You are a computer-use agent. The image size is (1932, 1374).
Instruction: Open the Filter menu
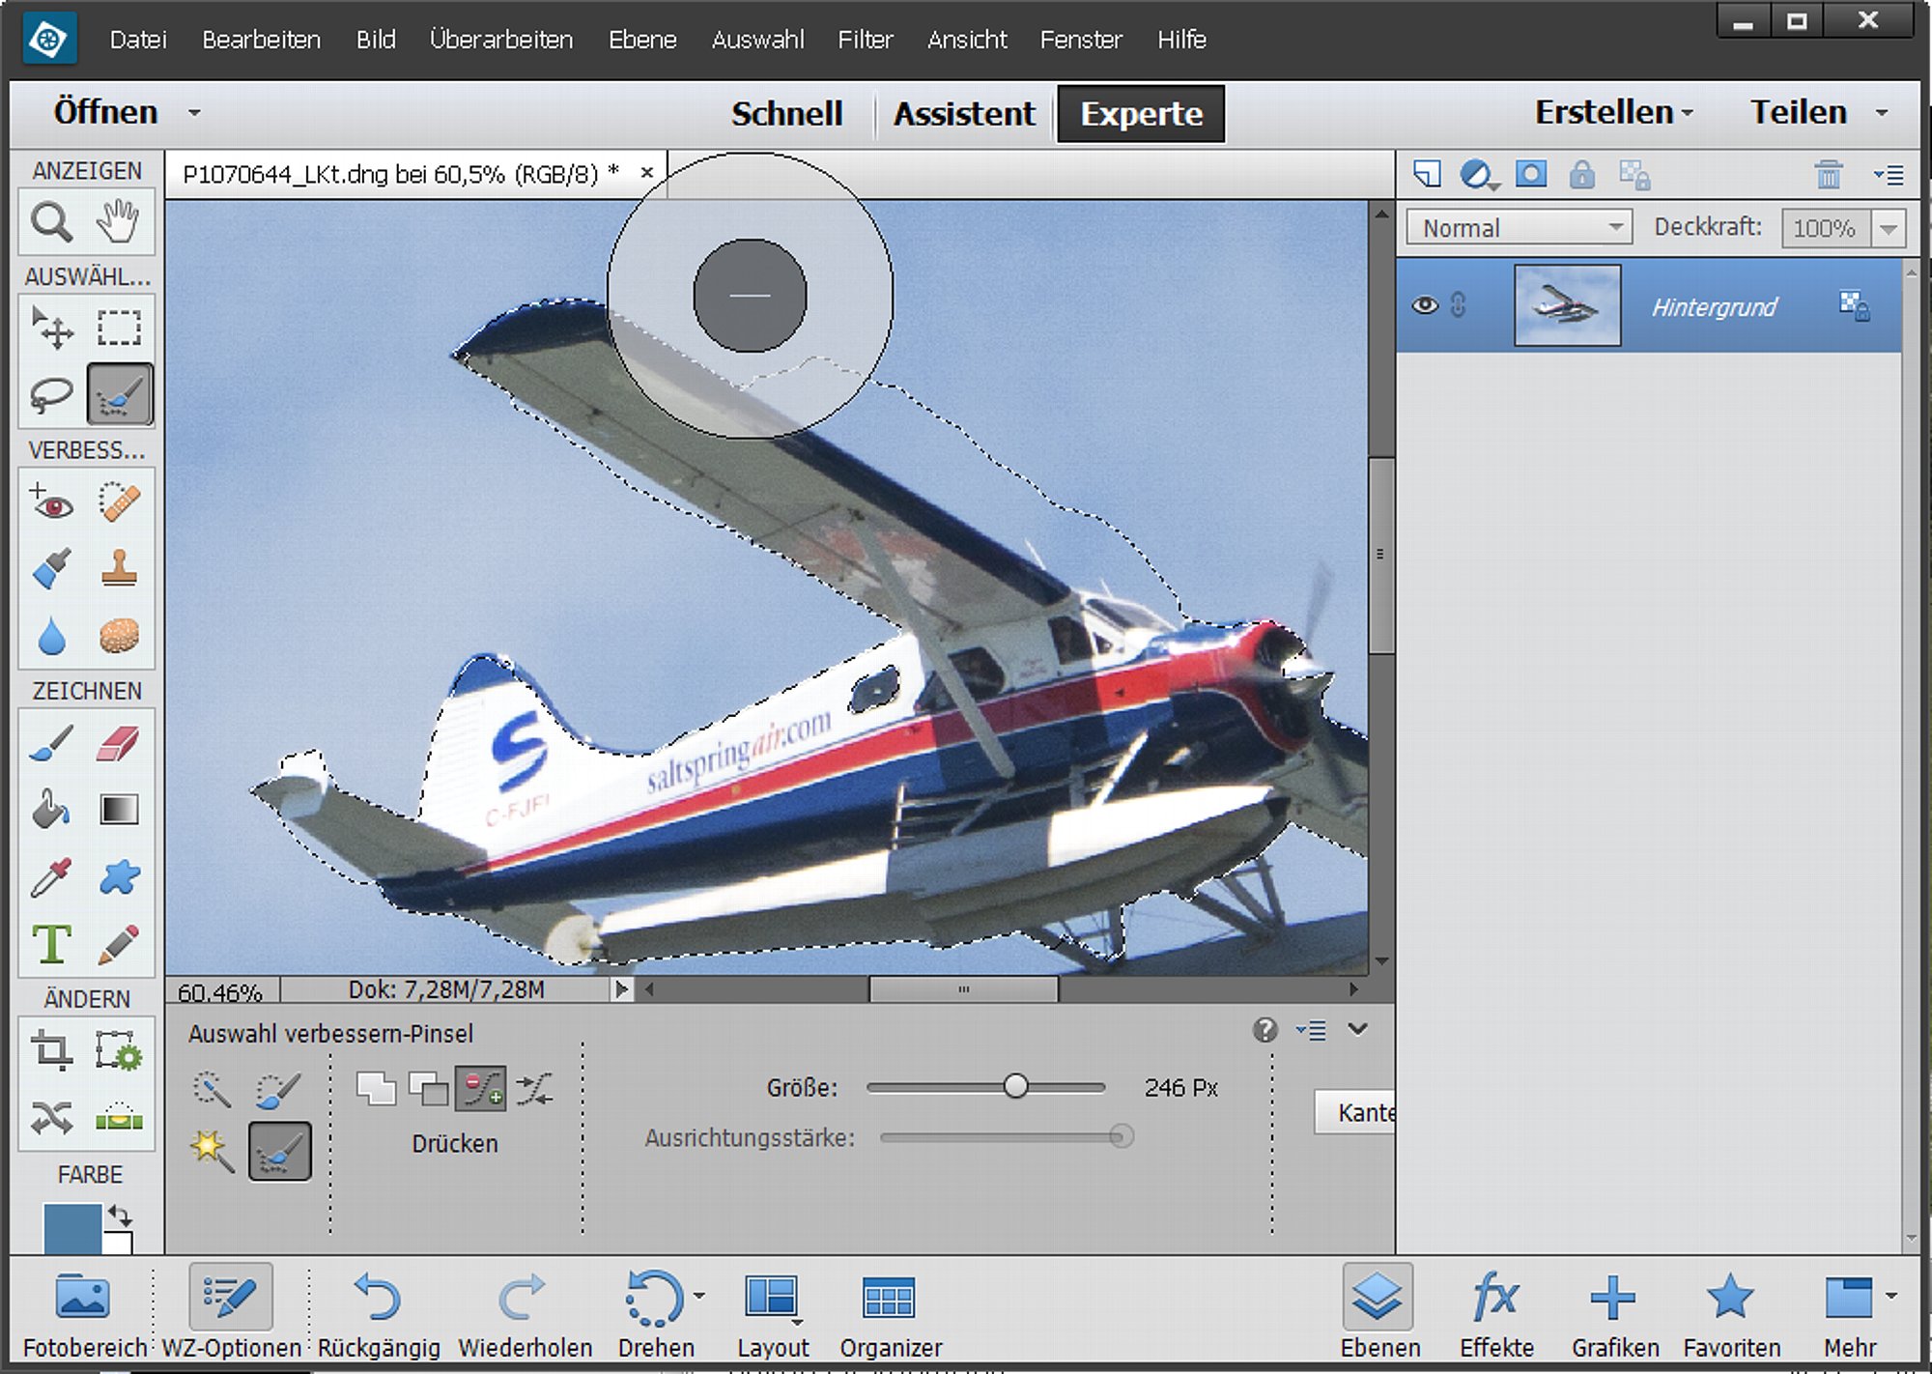(865, 40)
